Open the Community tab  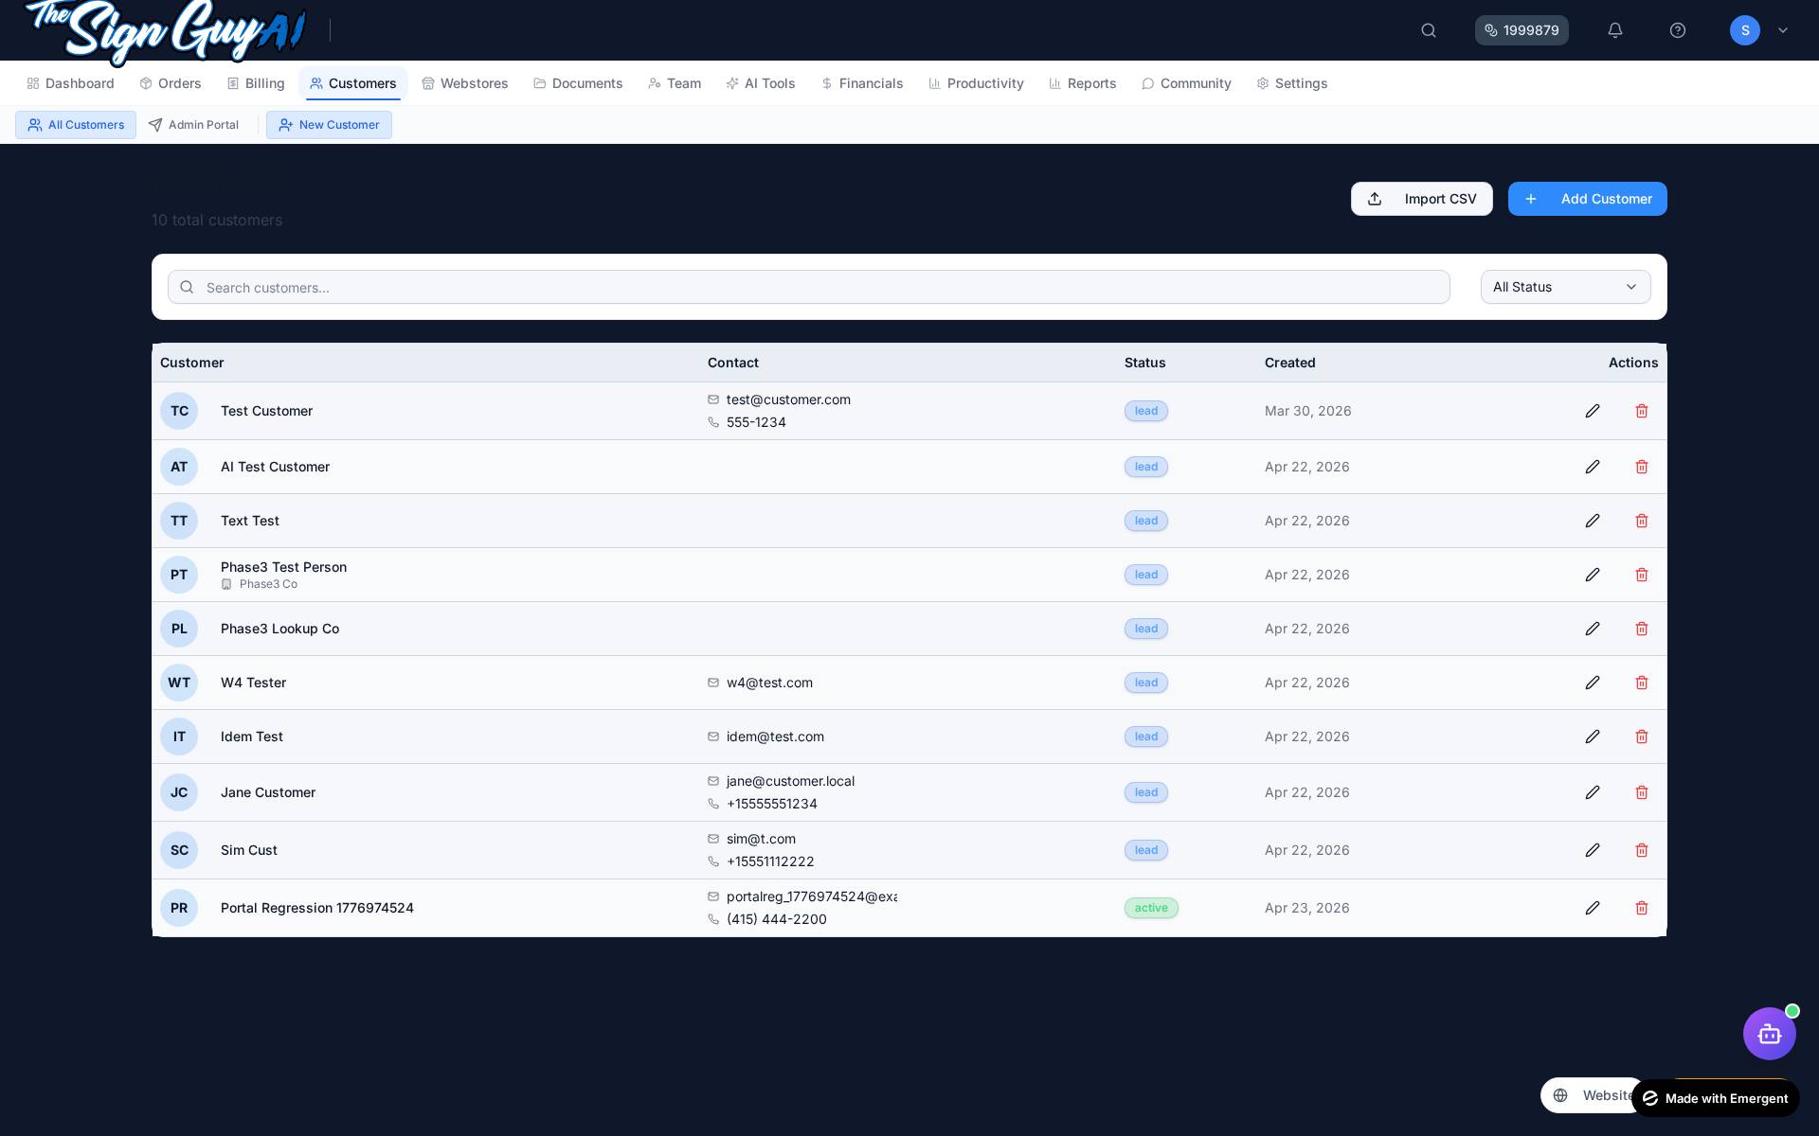(1186, 83)
